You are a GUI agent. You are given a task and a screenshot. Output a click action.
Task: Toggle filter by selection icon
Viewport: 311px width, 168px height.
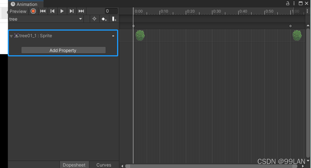[x=95, y=19]
